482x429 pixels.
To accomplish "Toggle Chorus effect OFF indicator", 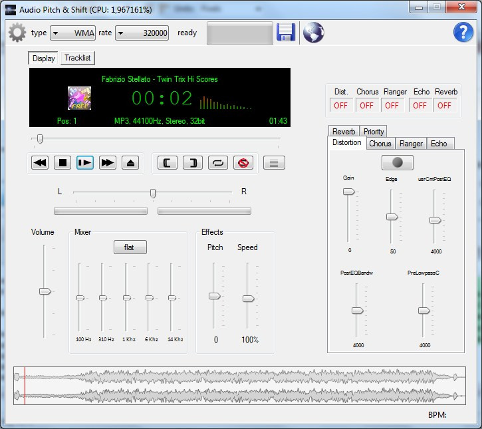I will (x=366, y=106).
